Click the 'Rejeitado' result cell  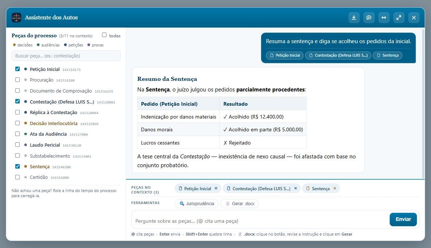tap(263, 143)
